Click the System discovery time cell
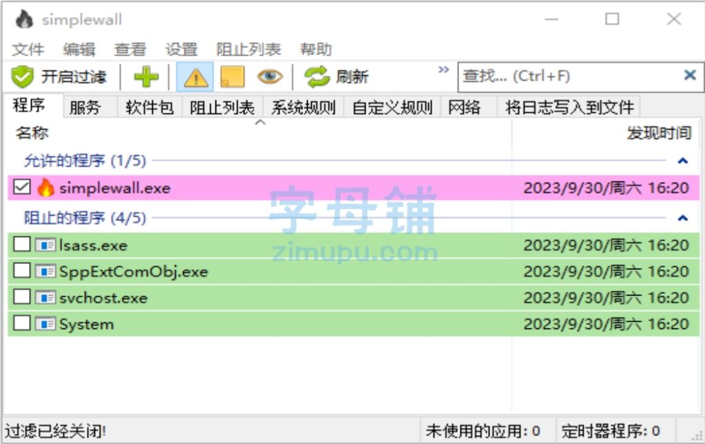The image size is (705, 444). 606,324
